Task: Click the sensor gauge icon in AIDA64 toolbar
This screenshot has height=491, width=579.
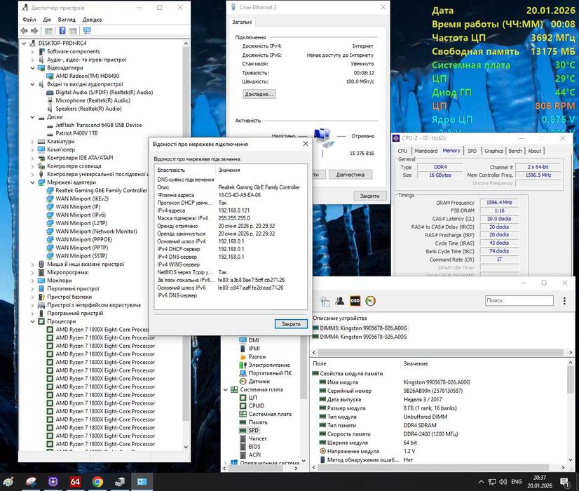Action: tap(370, 301)
